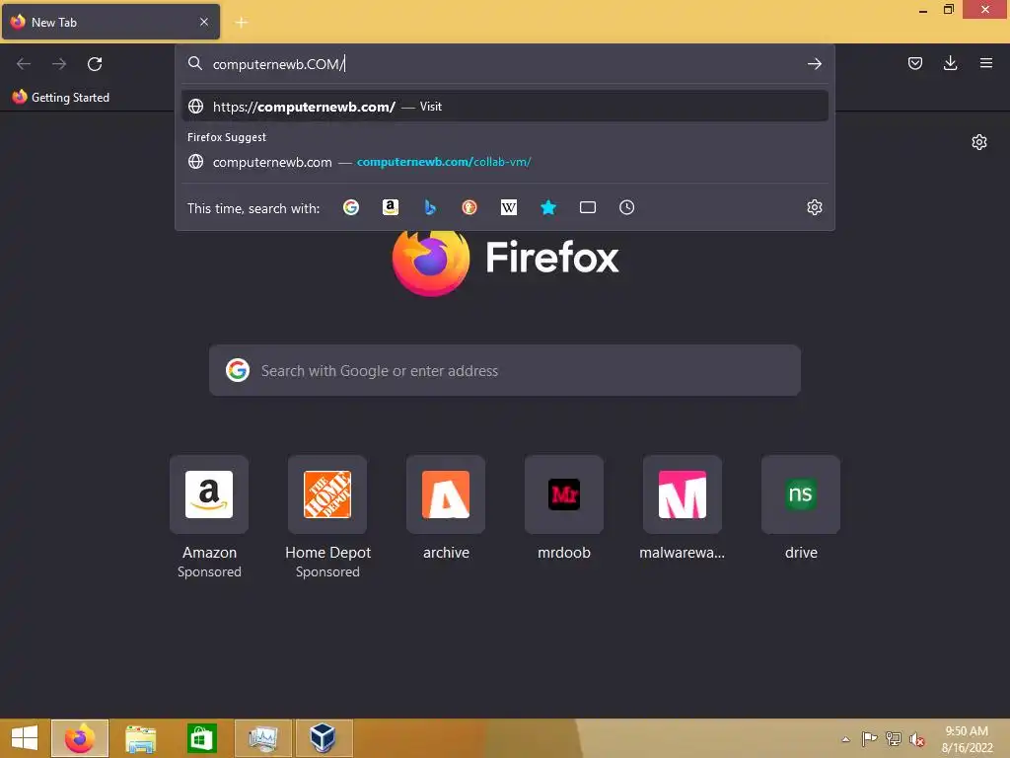Open Windows Store from taskbar

(201, 738)
